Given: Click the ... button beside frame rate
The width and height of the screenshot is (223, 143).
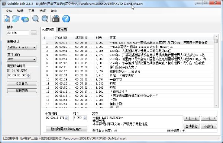Looking at the screenshot, I should coord(33,33).
